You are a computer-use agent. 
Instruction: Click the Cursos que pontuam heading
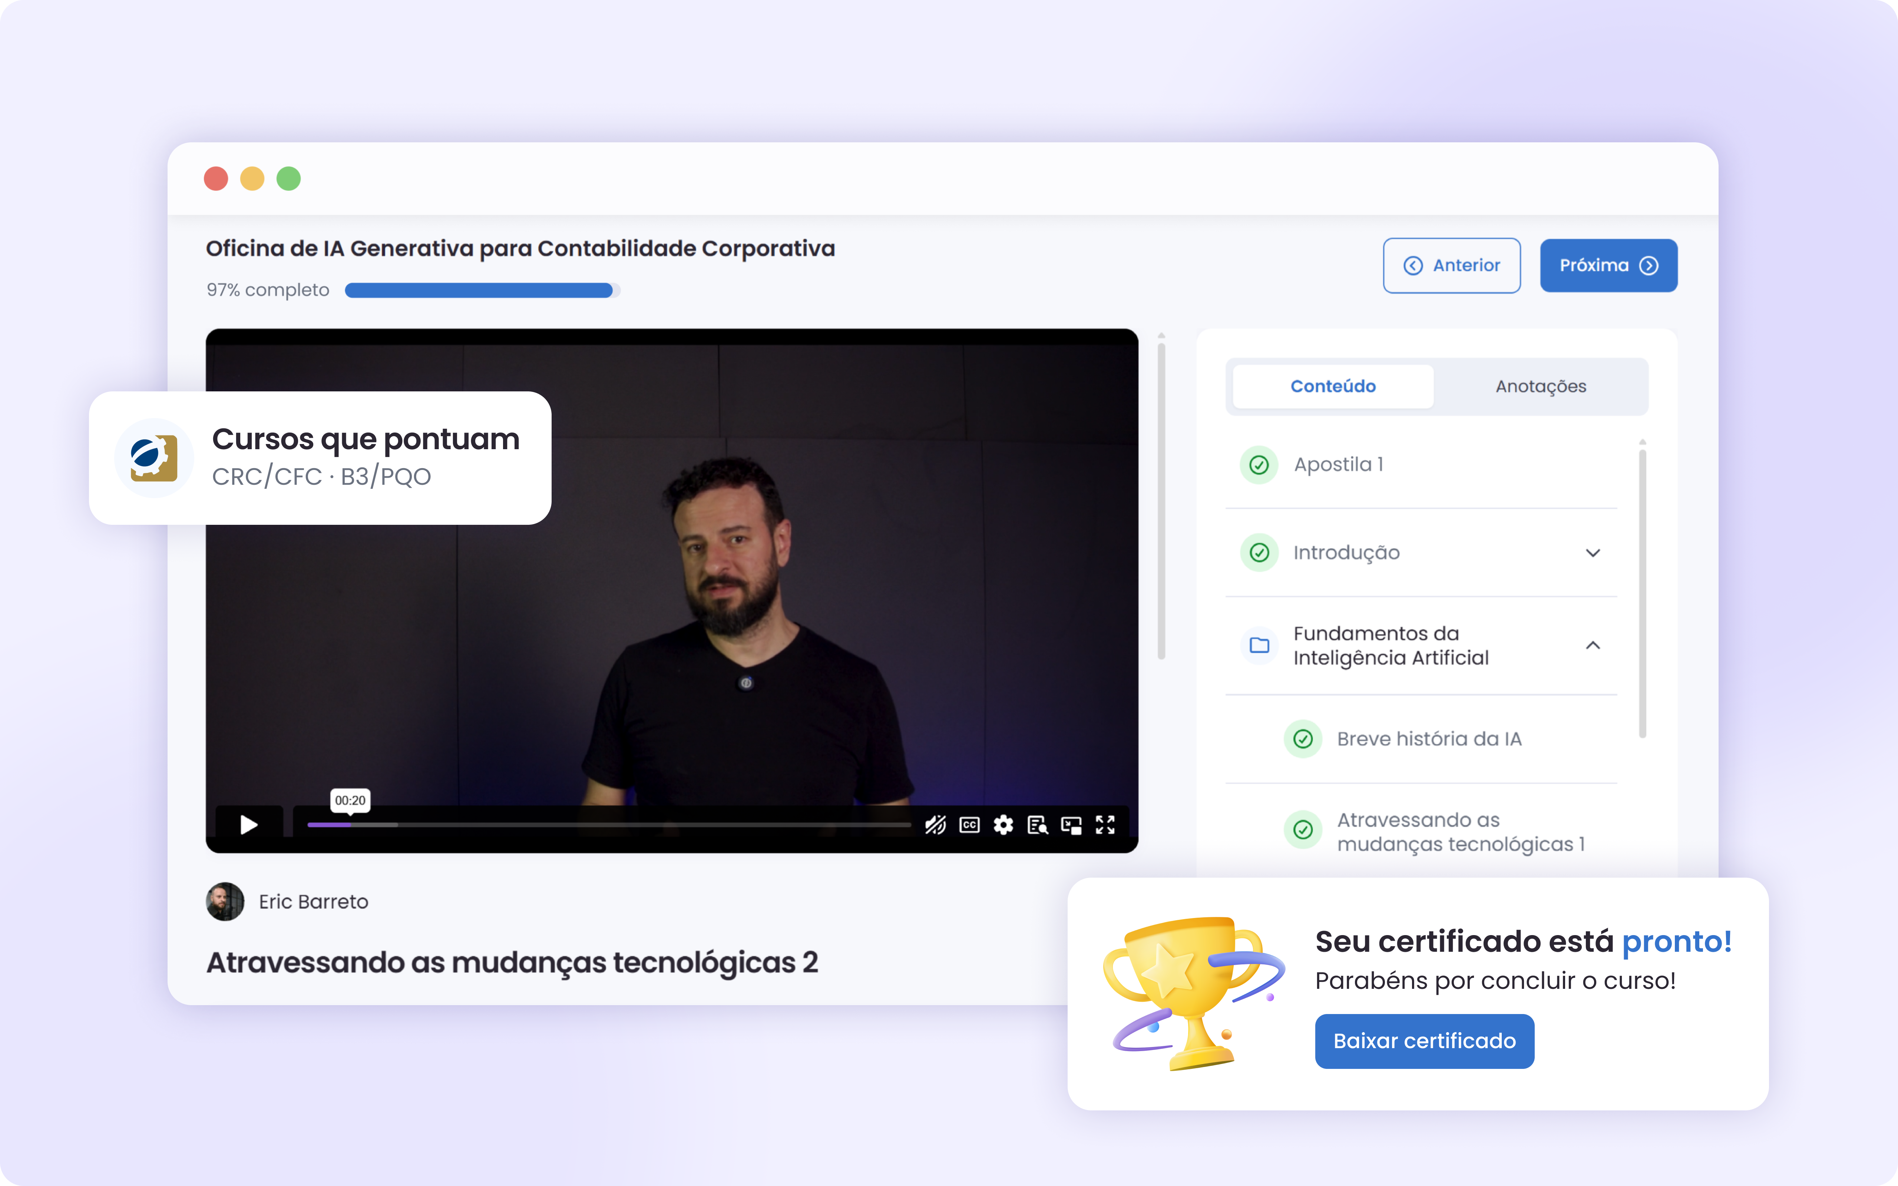[366, 439]
